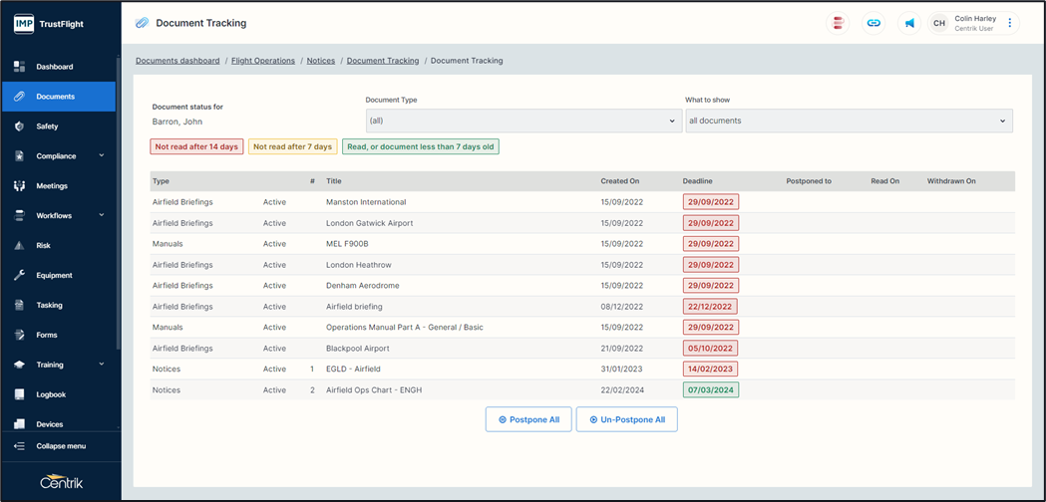Collapse the sidebar menu
Screen dimensions: 1046x502
pyautogui.click(x=60, y=446)
